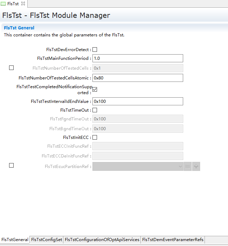
Task: Open the FlsTstConfigurationOfOptApiServices tab
Action: [102, 240]
